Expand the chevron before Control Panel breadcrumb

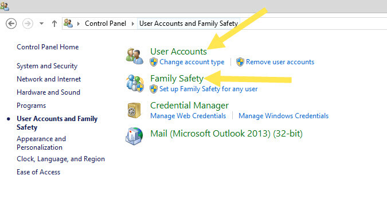[x=79, y=24]
